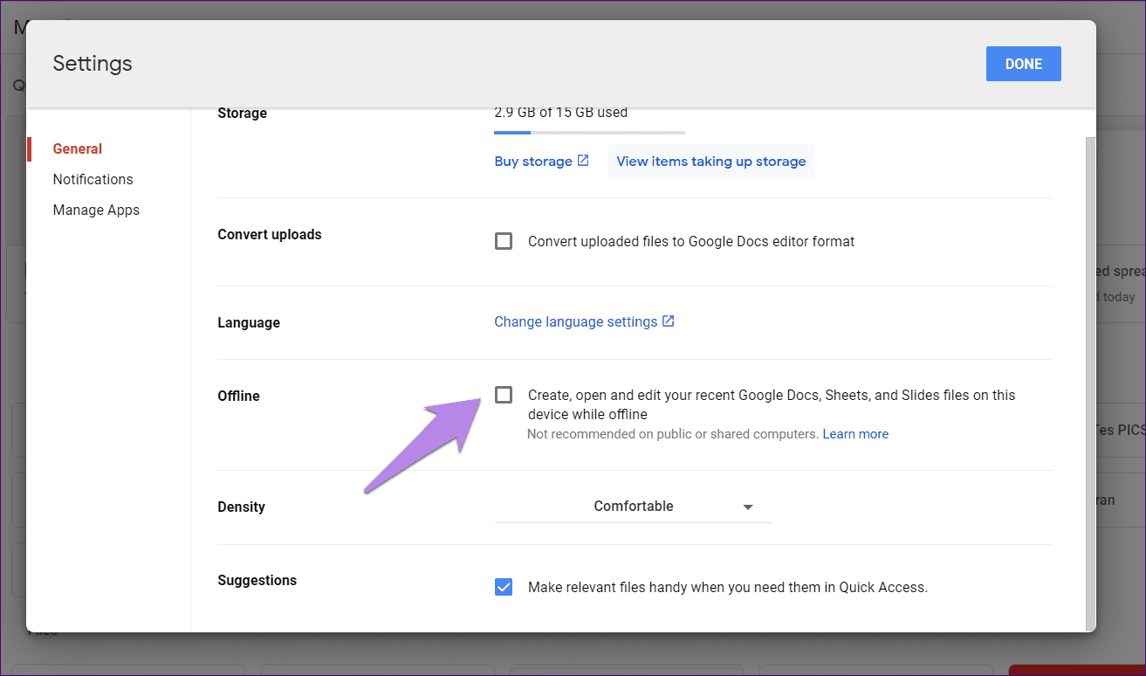Open the Comfortable density selector arrow
This screenshot has width=1146, height=676.
click(x=748, y=507)
